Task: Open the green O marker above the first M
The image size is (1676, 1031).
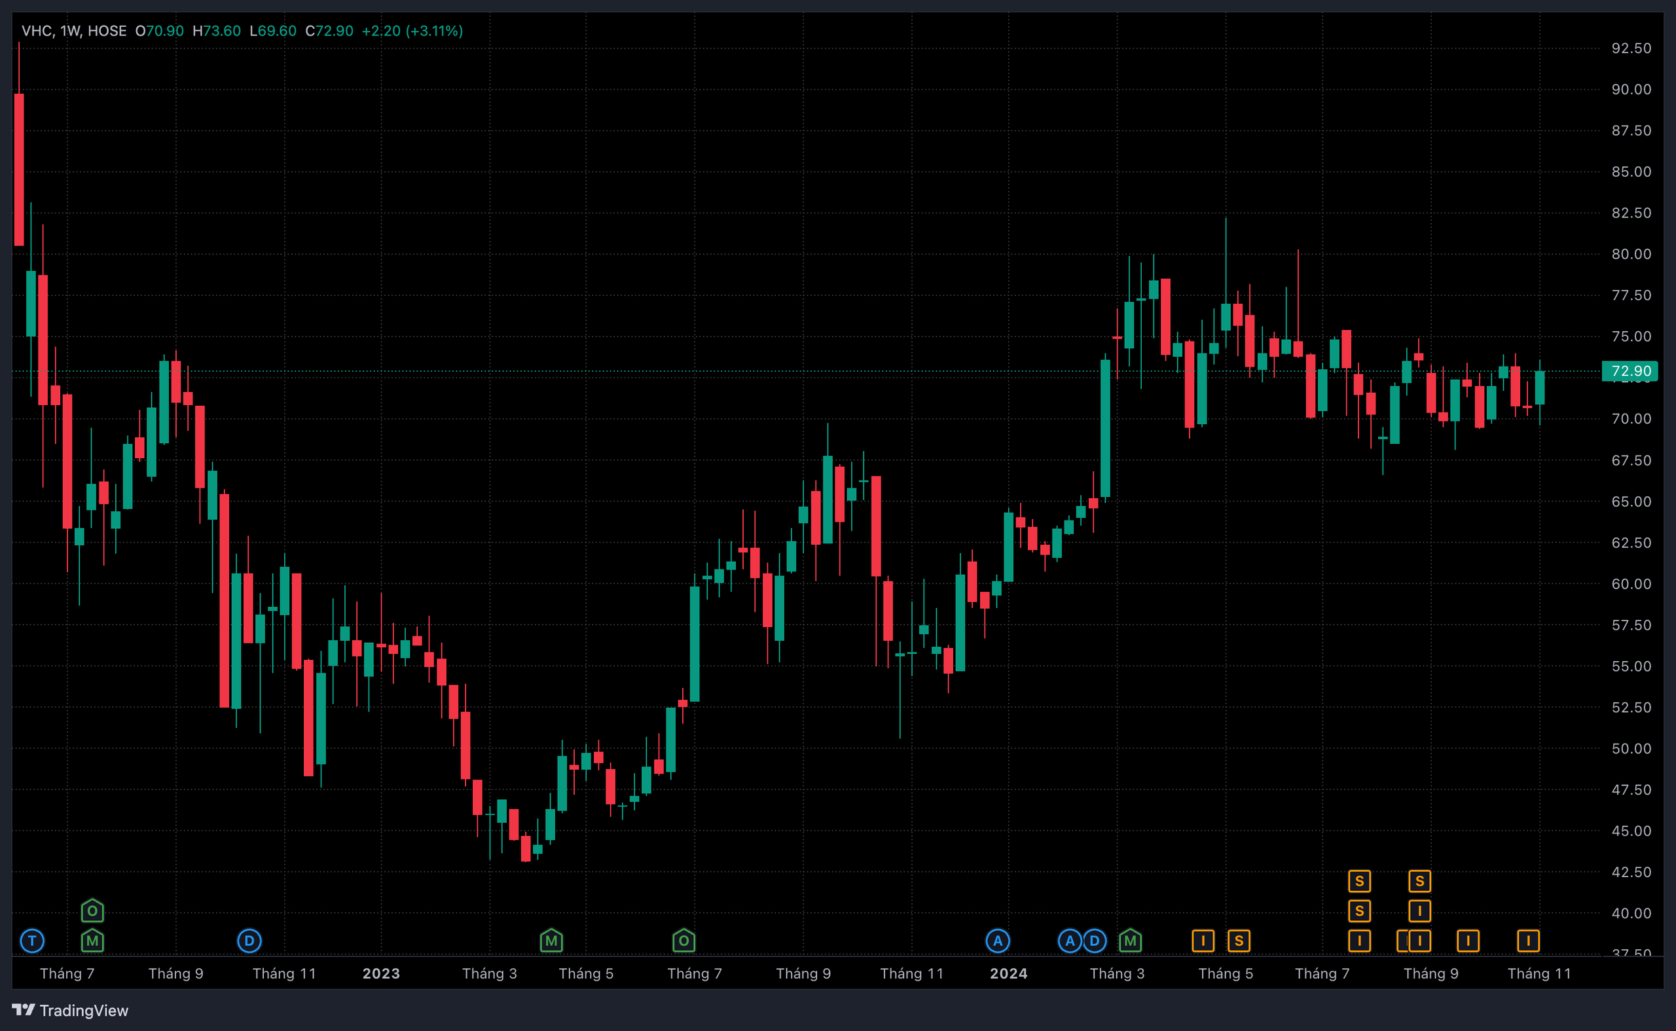Action: [x=92, y=911]
